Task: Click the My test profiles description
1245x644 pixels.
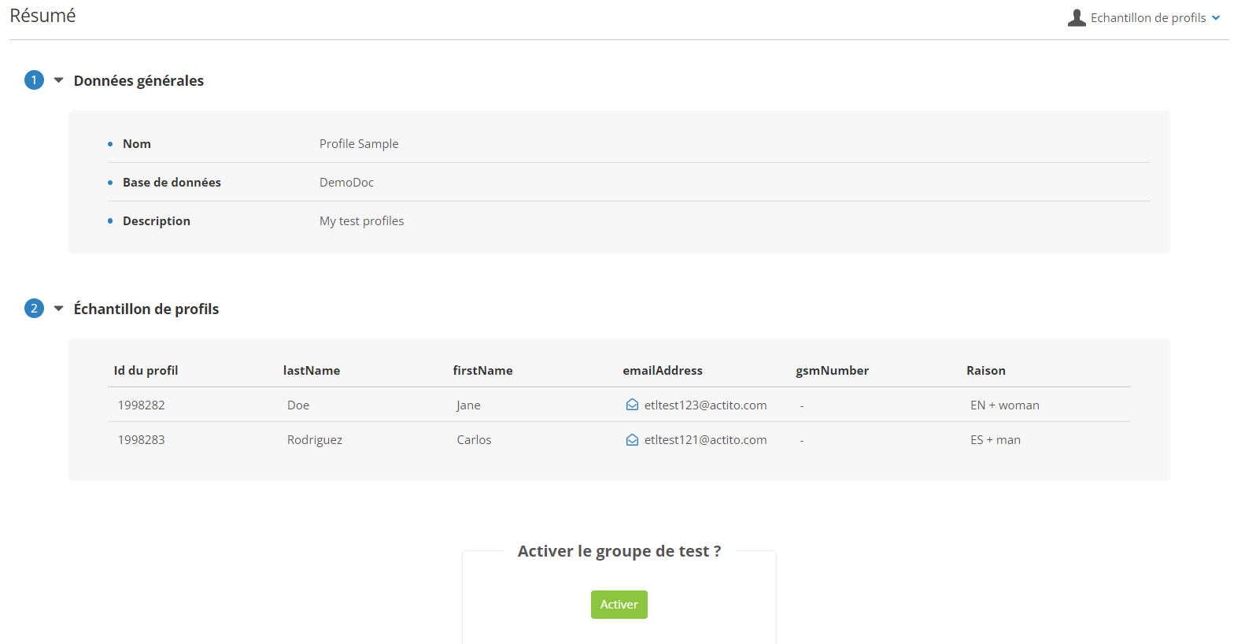Action: [x=361, y=221]
